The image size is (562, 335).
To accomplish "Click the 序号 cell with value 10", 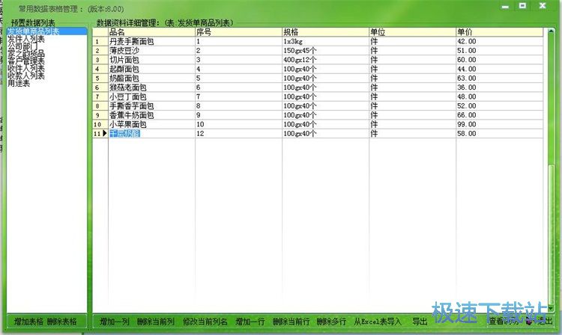I will tap(239, 124).
